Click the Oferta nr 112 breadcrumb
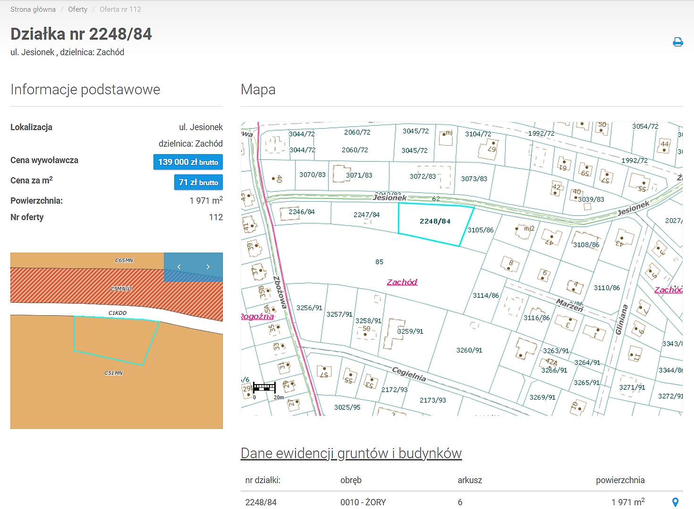The image size is (694, 509). 120,9
